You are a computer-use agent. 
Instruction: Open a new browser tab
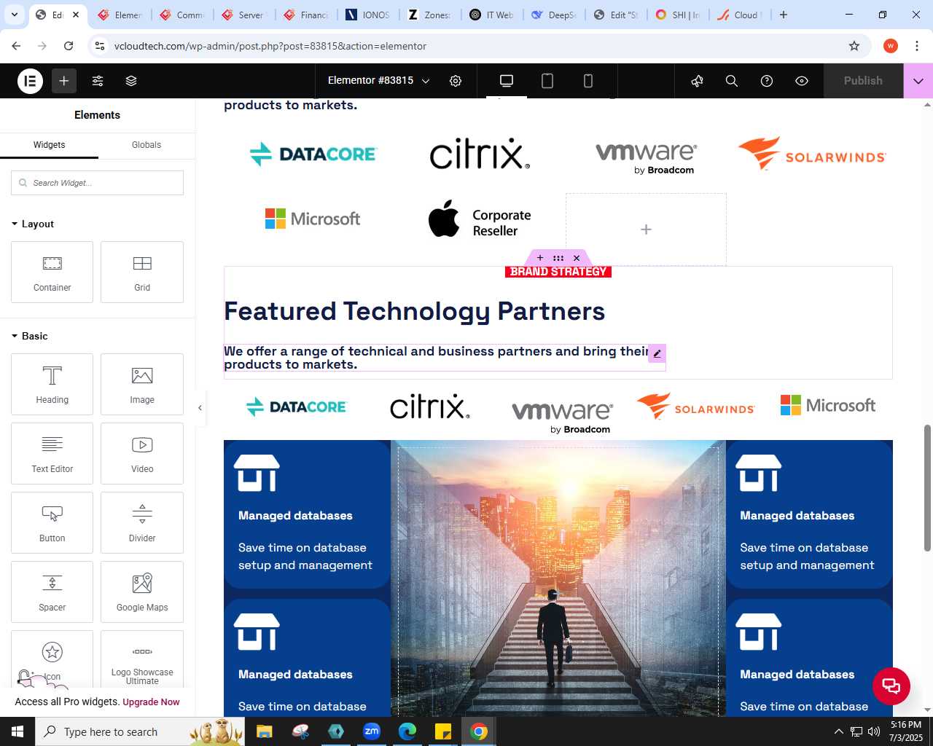784,15
